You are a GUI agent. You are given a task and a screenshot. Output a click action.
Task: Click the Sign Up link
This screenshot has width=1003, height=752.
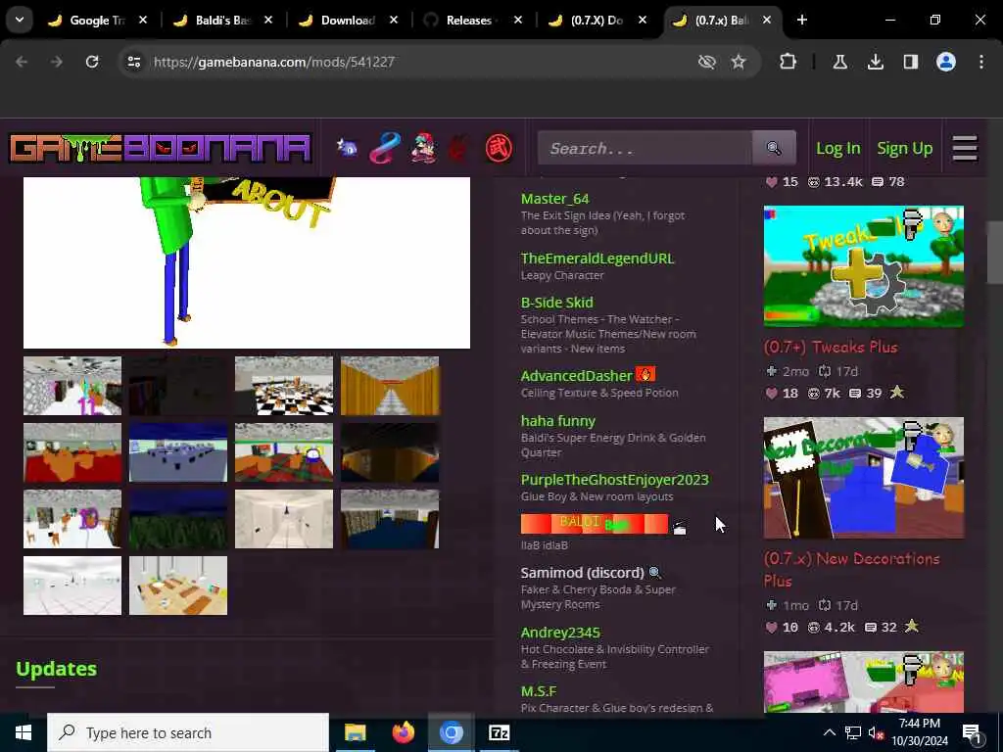pyautogui.click(x=904, y=149)
